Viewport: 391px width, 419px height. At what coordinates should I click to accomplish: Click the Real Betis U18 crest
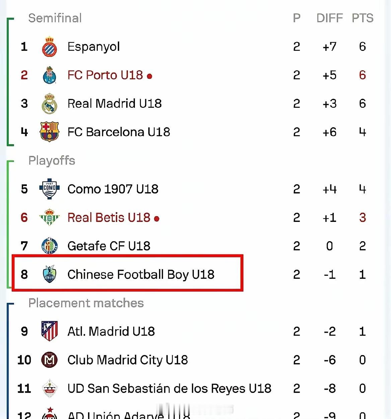point(50,217)
